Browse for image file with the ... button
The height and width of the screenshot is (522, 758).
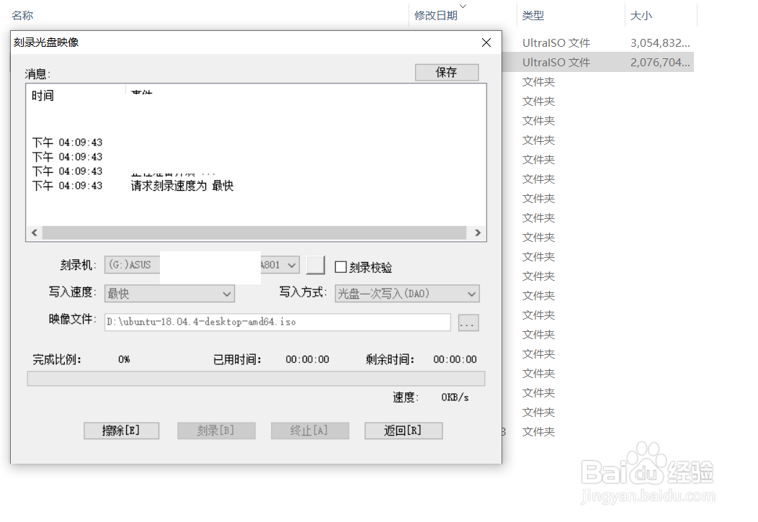pyautogui.click(x=468, y=323)
